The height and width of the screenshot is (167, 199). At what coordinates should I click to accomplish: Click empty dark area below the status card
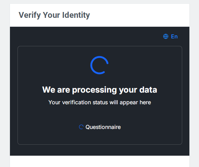[x=99, y=150]
